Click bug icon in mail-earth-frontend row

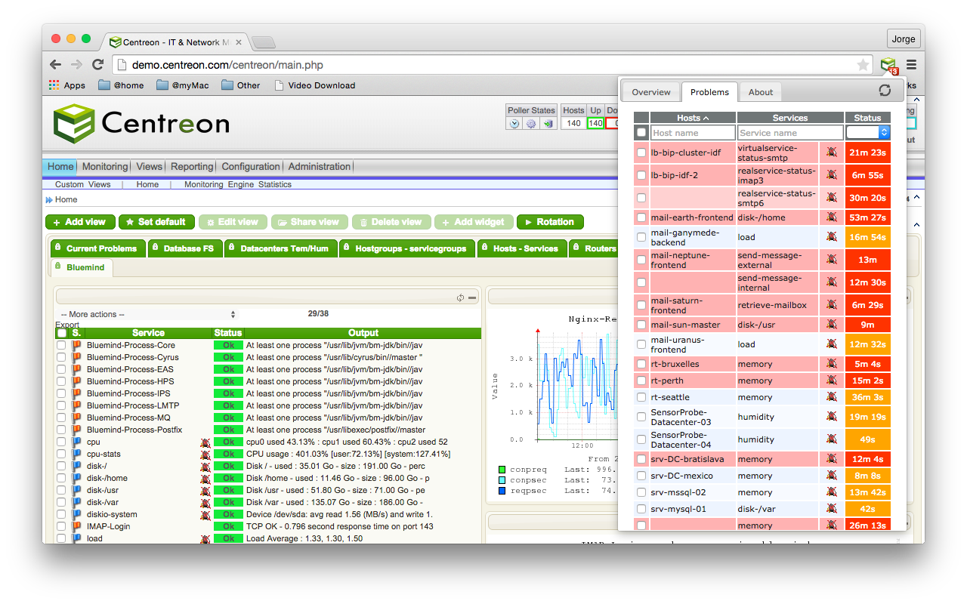831,217
